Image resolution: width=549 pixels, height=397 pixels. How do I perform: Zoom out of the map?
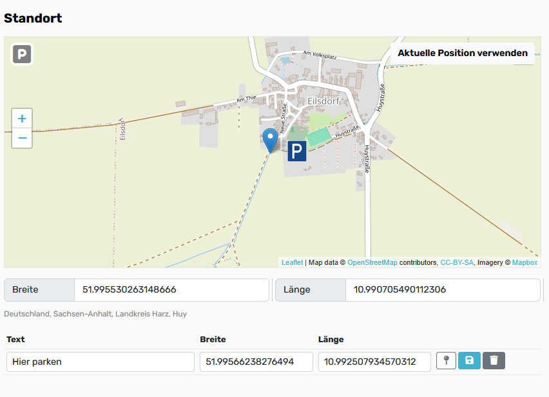pos(22,137)
